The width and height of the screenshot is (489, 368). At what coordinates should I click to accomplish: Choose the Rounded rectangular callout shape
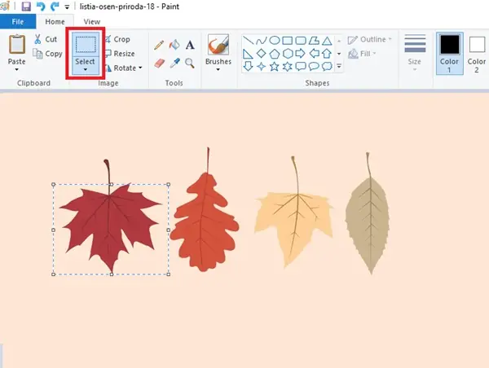[301, 67]
